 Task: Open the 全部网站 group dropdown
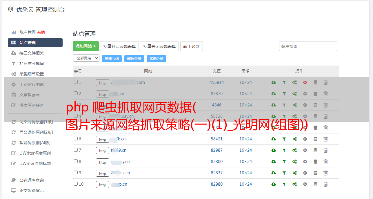[x=86, y=58]
